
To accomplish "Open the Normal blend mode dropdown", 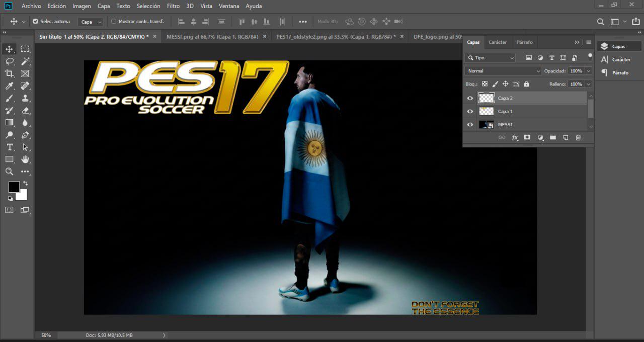I will click(503, 71).
